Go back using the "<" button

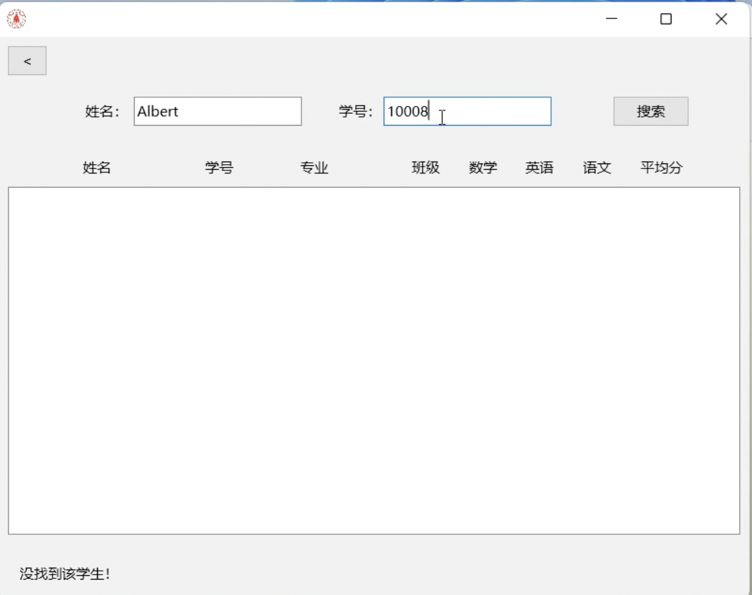pyautogui.click(x=27, y=61)
